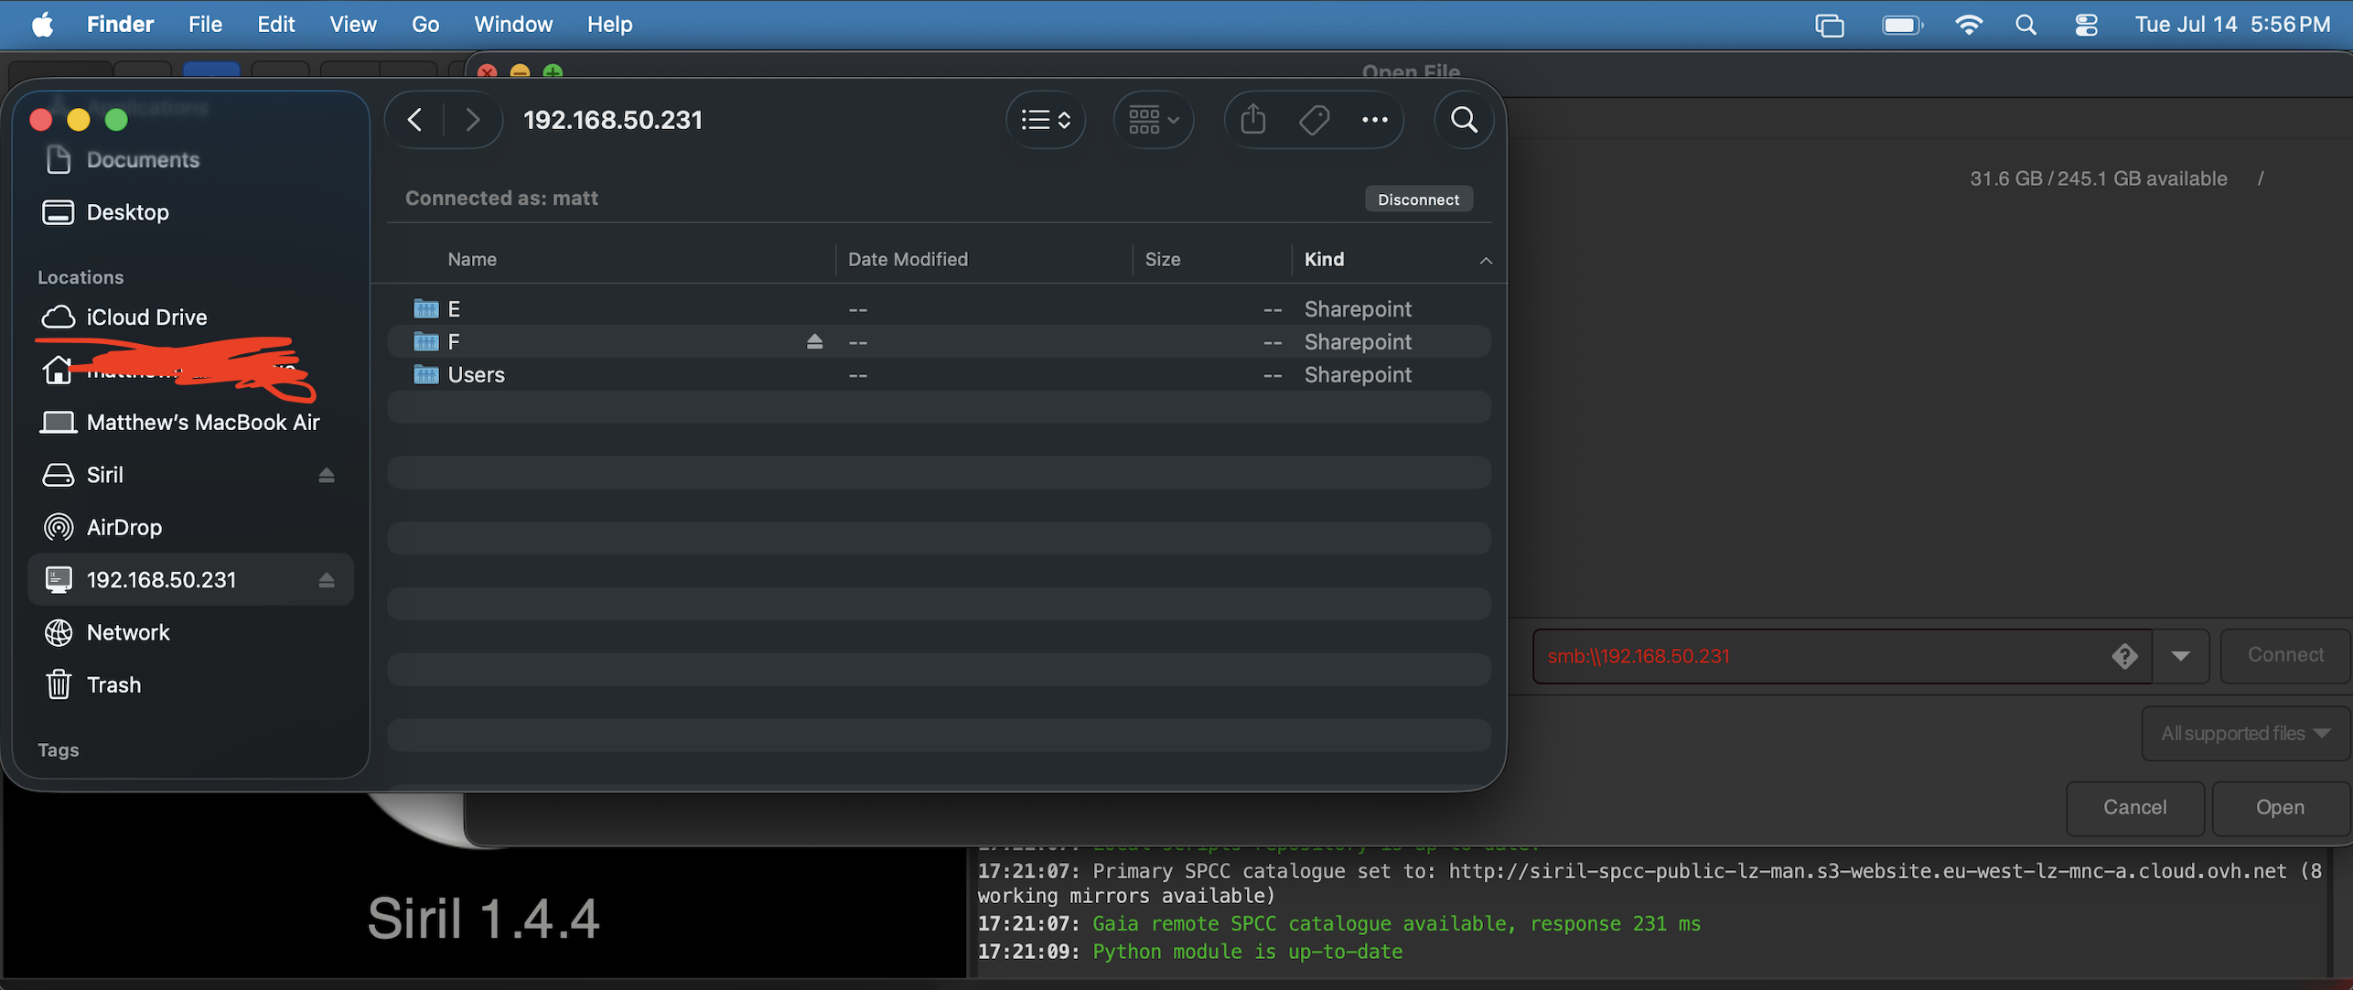
Task: Go forward in Finder navigation
Action: click(x=472, y=120)
